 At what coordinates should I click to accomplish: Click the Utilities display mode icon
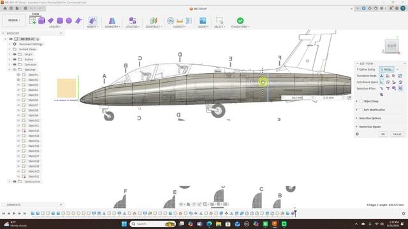click(133, 21)
